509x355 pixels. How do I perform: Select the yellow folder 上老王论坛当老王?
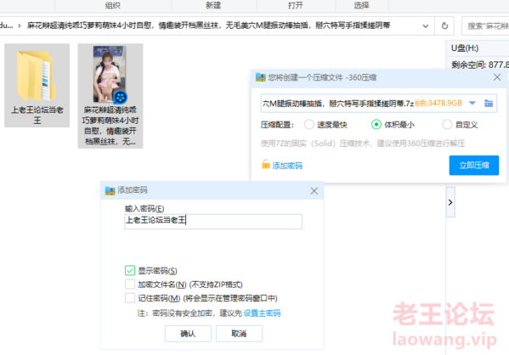[x=37, y=85]
